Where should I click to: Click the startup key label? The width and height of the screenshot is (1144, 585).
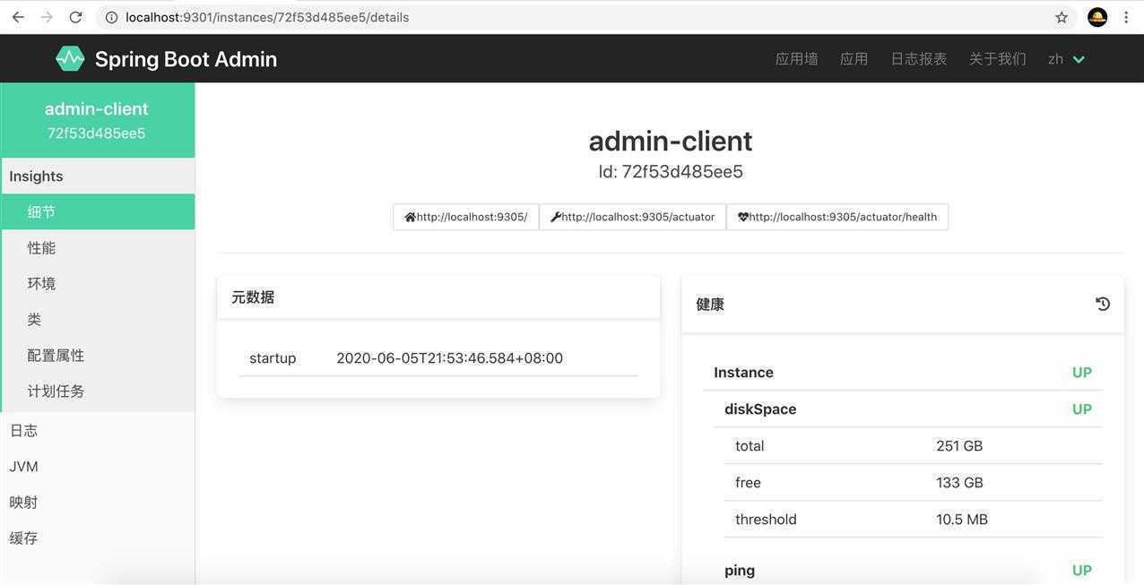point(273,358)
